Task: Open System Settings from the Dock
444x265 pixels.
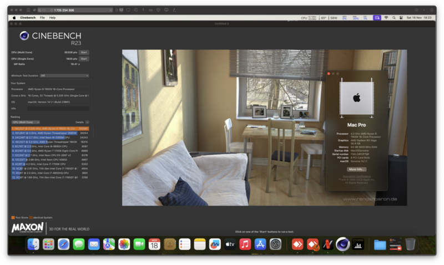Action: pyautogui.click(x=276, y=244)
